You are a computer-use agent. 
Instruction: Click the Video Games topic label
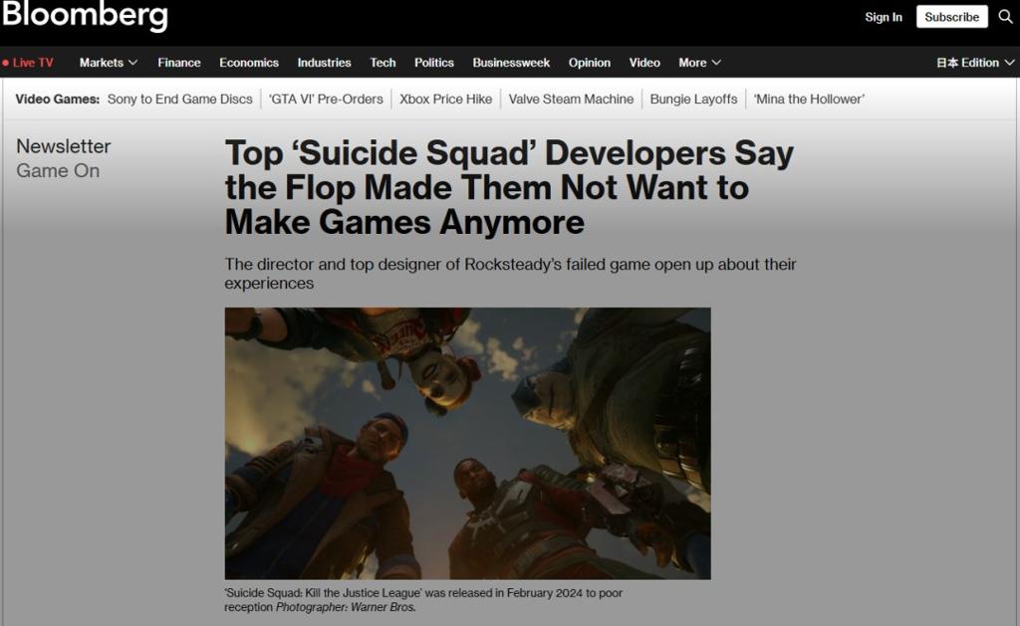[x=57, y=99]
